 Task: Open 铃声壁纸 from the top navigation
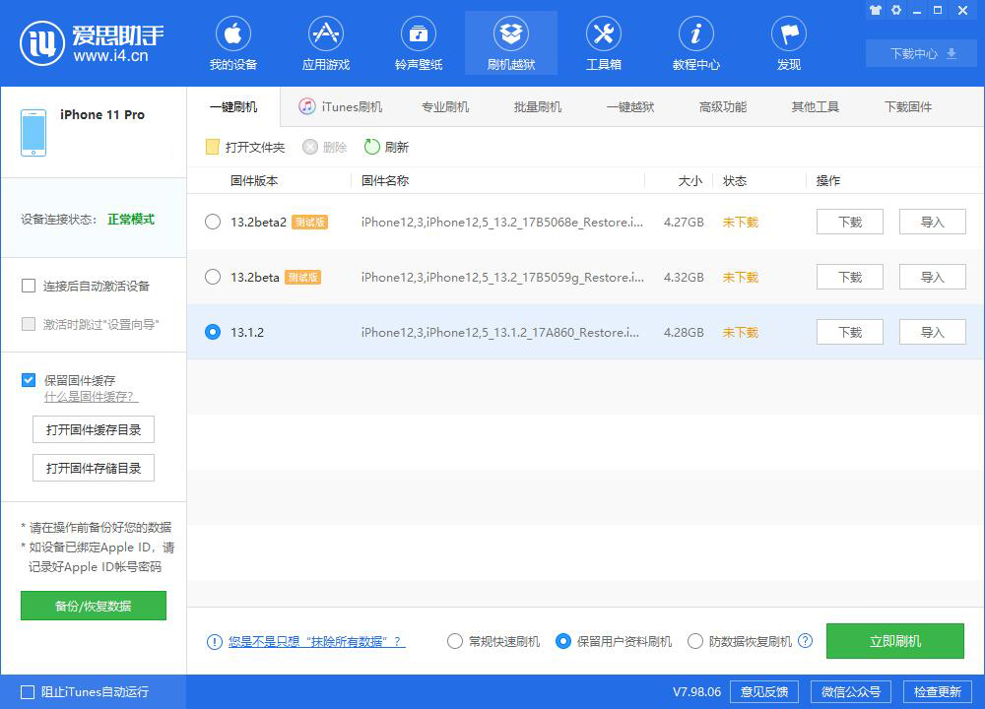(418, 42)
